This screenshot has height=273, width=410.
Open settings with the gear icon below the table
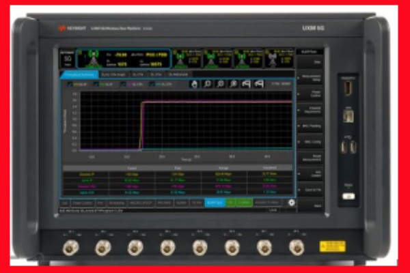pos(291,203)
